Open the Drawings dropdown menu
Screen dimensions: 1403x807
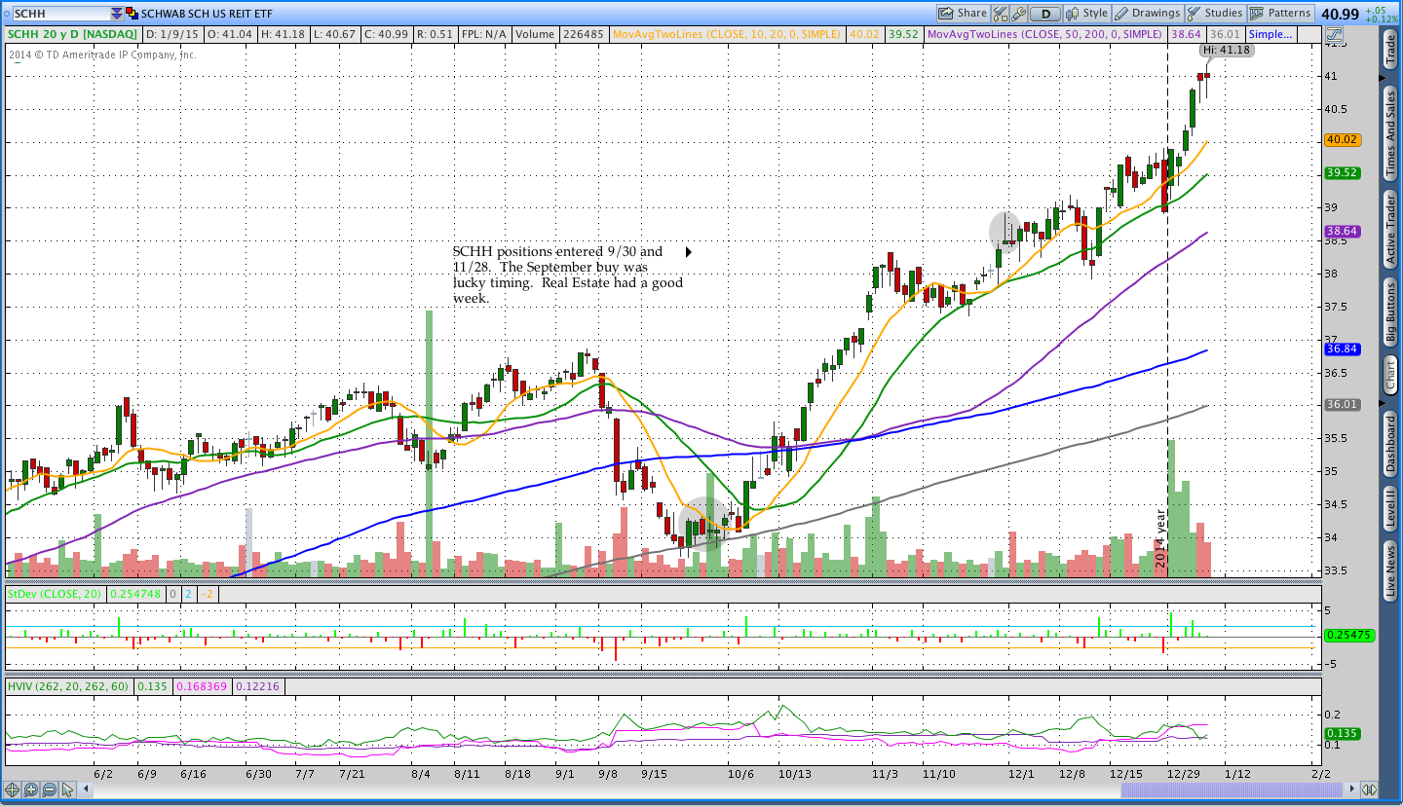point(1147,14)
